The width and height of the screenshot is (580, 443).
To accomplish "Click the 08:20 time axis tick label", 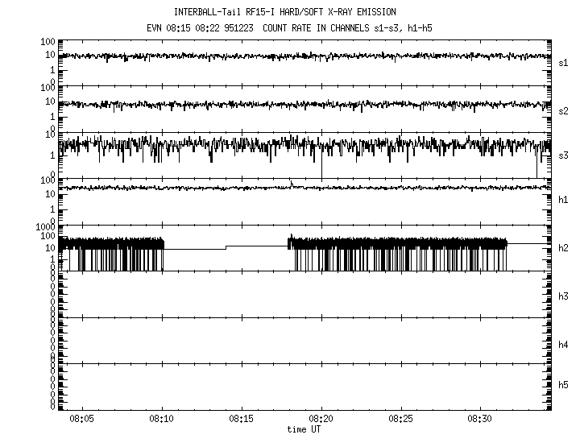I will (x=321, y=420).
